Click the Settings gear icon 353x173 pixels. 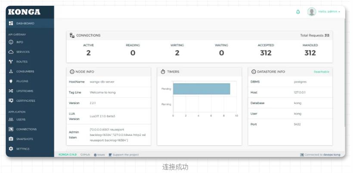11,149
